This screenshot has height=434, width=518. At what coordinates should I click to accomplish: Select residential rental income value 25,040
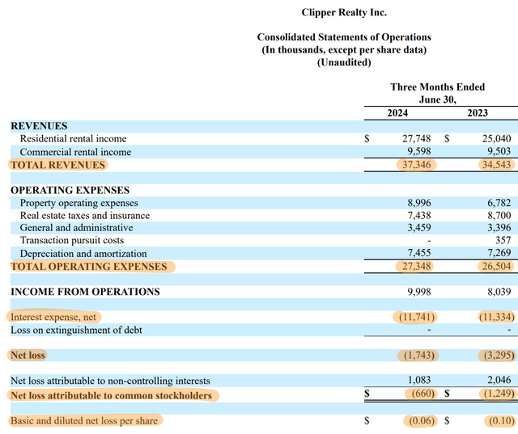pos(496,138)
